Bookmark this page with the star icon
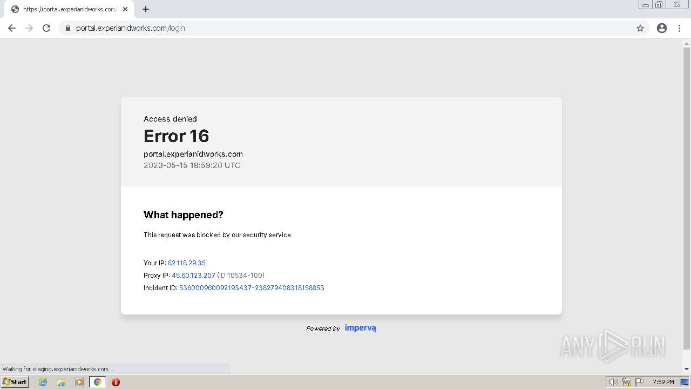The height and width of the screenshot is (389, 691). pyautogui.click(x=640, y=28)
